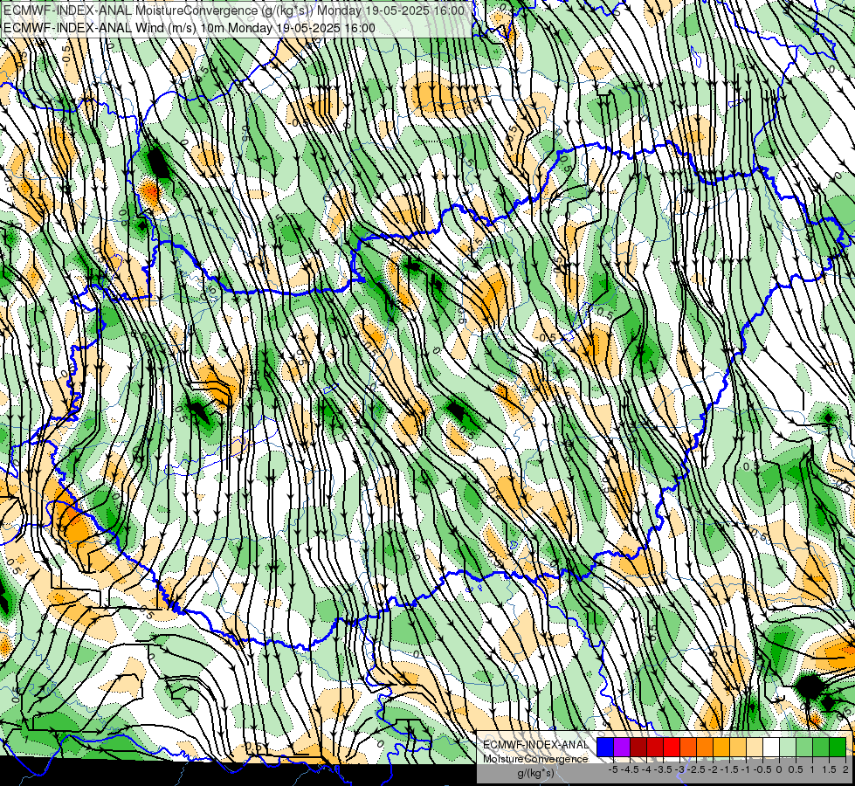Click the bright red legend swatch
The width and height of the screenshot is (855, 786).
[672, 747]
